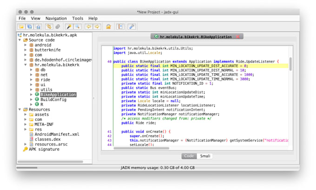Expand the assets folder arrow
Screen dimensions: 316x190
[x=26, y=114]
